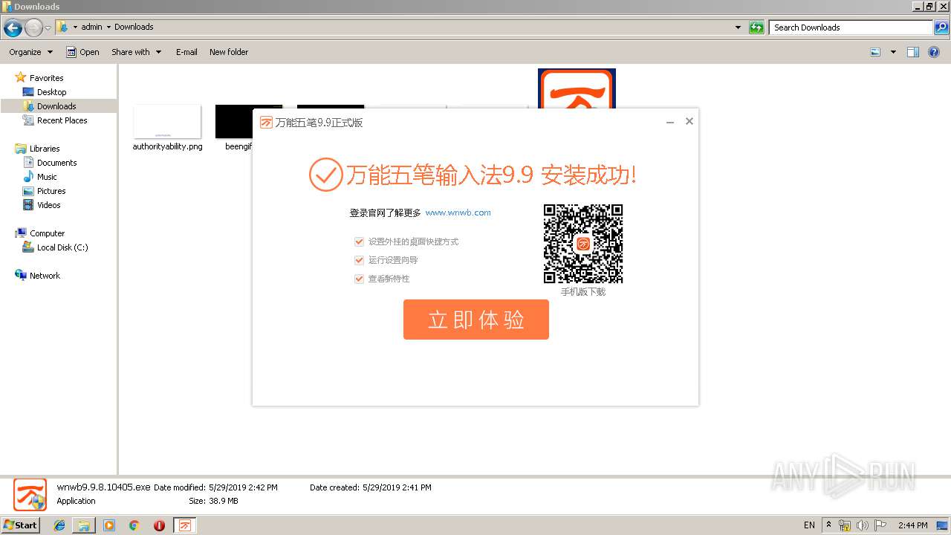This screenshot has width=951, height=535.
Task: Open Windows Media Player from taskbar
Action: [109, 525]
